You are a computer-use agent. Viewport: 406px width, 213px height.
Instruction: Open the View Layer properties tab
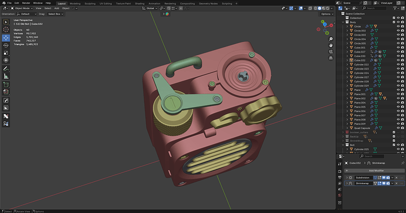coord(340,184)
